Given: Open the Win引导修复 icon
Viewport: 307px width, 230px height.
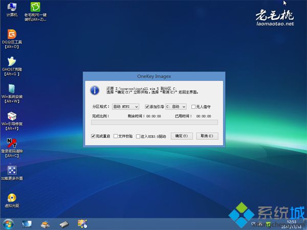Looking at the screenshot, I should tap(12, 121).
